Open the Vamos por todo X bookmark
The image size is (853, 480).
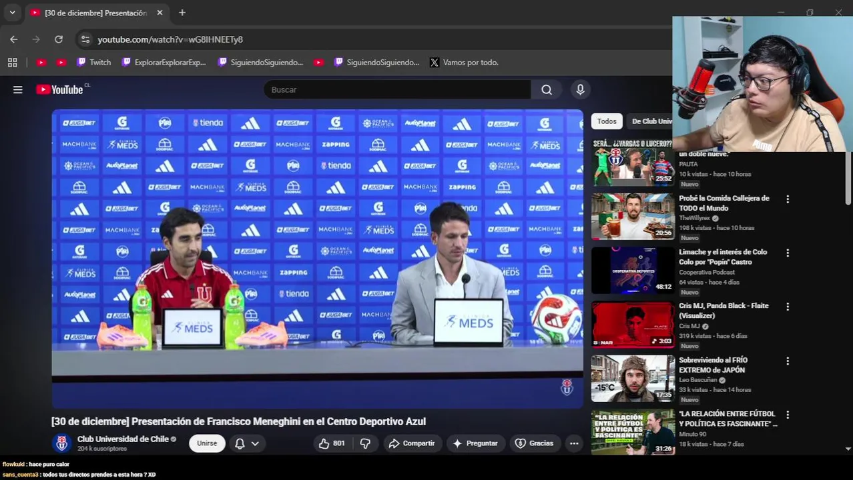(x=465, y=62)
